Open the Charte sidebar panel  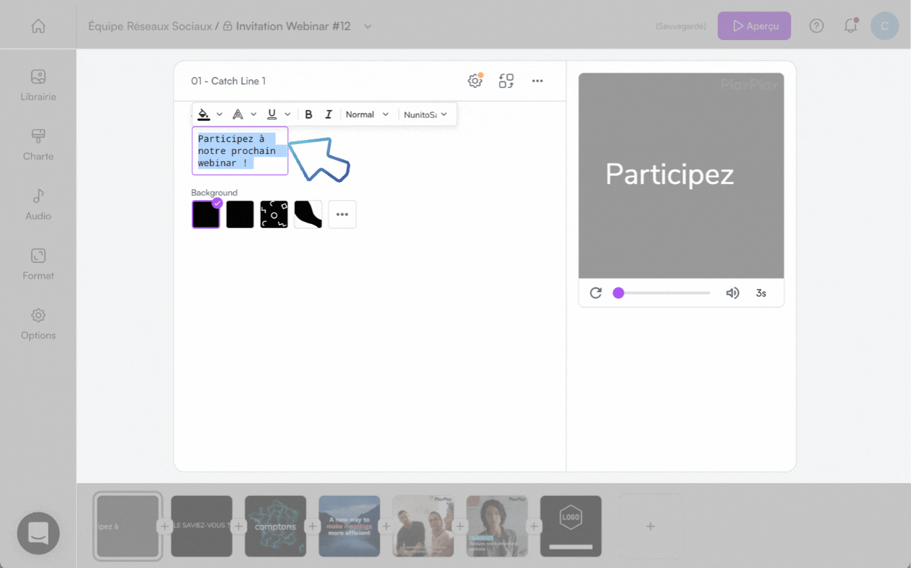pos(38,145)
